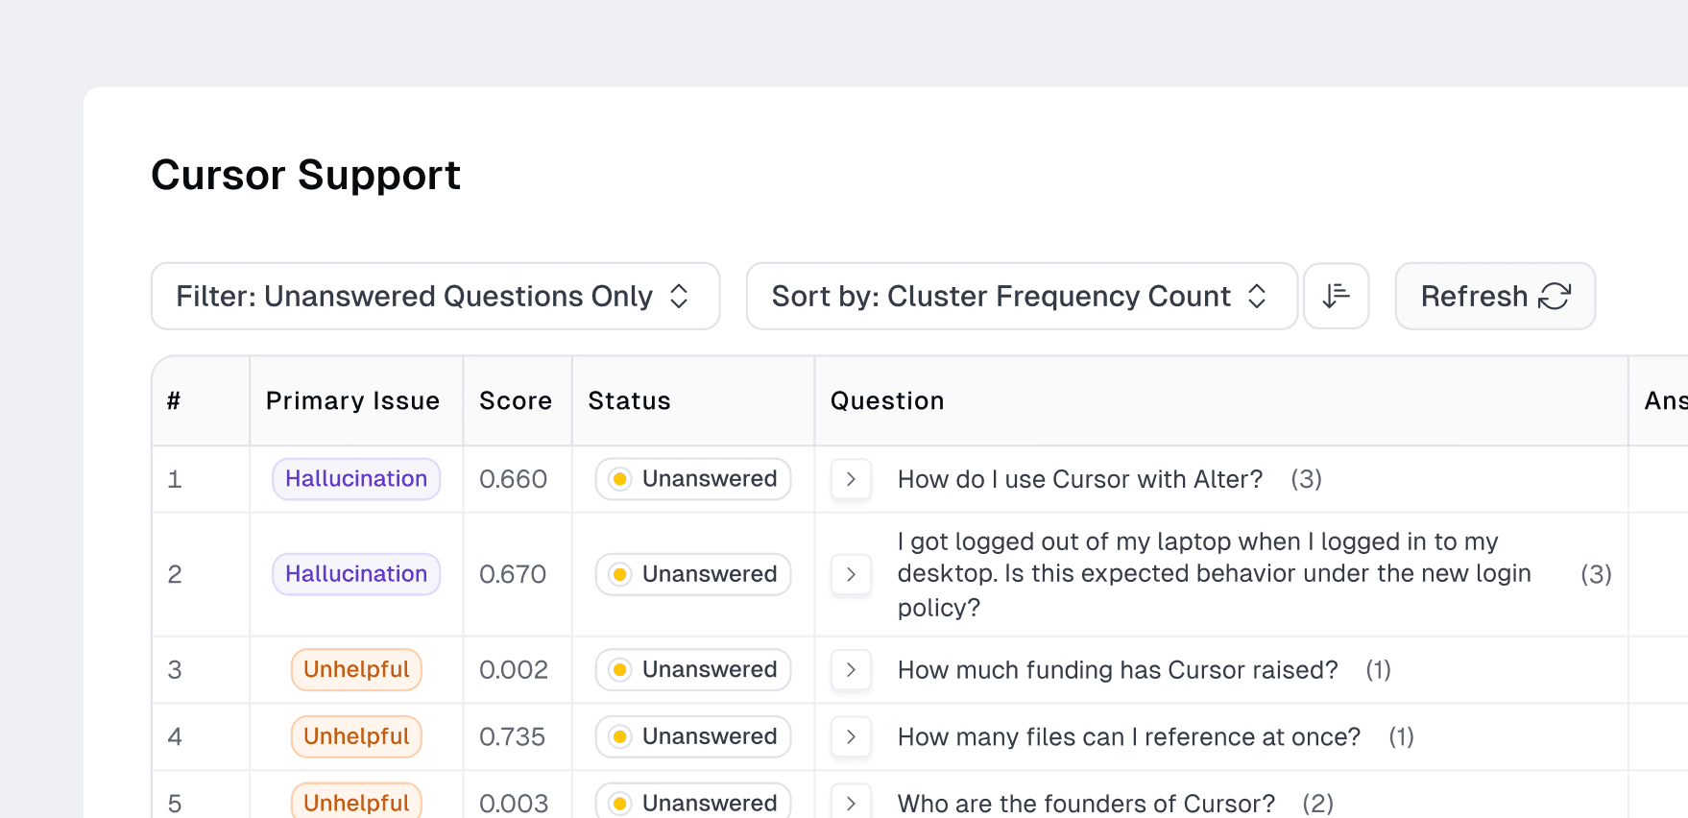The width and height of the screenshot is (1688, 818).
Task: Click the Unhelpful tag in row 3
Action: [x=356, y=670]
